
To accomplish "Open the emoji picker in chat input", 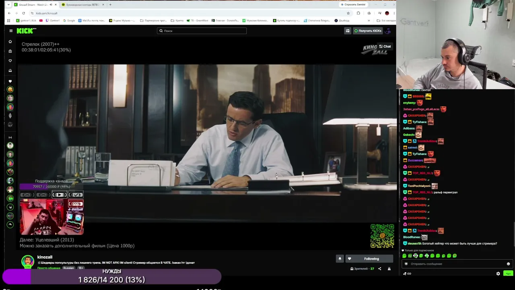I will coord(508,264).
